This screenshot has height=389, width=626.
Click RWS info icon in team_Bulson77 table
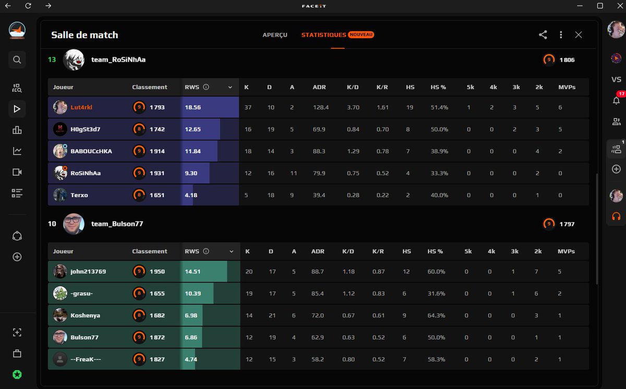206,251
